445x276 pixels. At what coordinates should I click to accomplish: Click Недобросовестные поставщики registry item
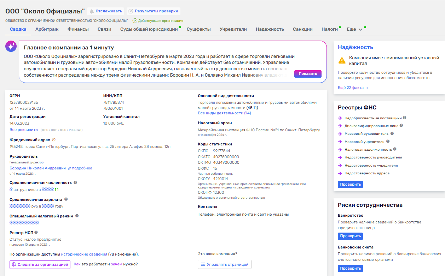[373, 118]
